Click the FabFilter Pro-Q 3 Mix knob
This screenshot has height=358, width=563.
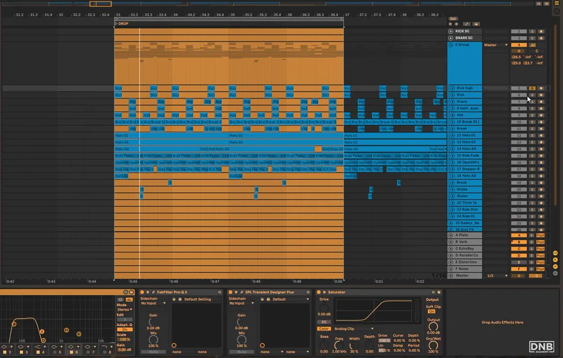(153, 340)
